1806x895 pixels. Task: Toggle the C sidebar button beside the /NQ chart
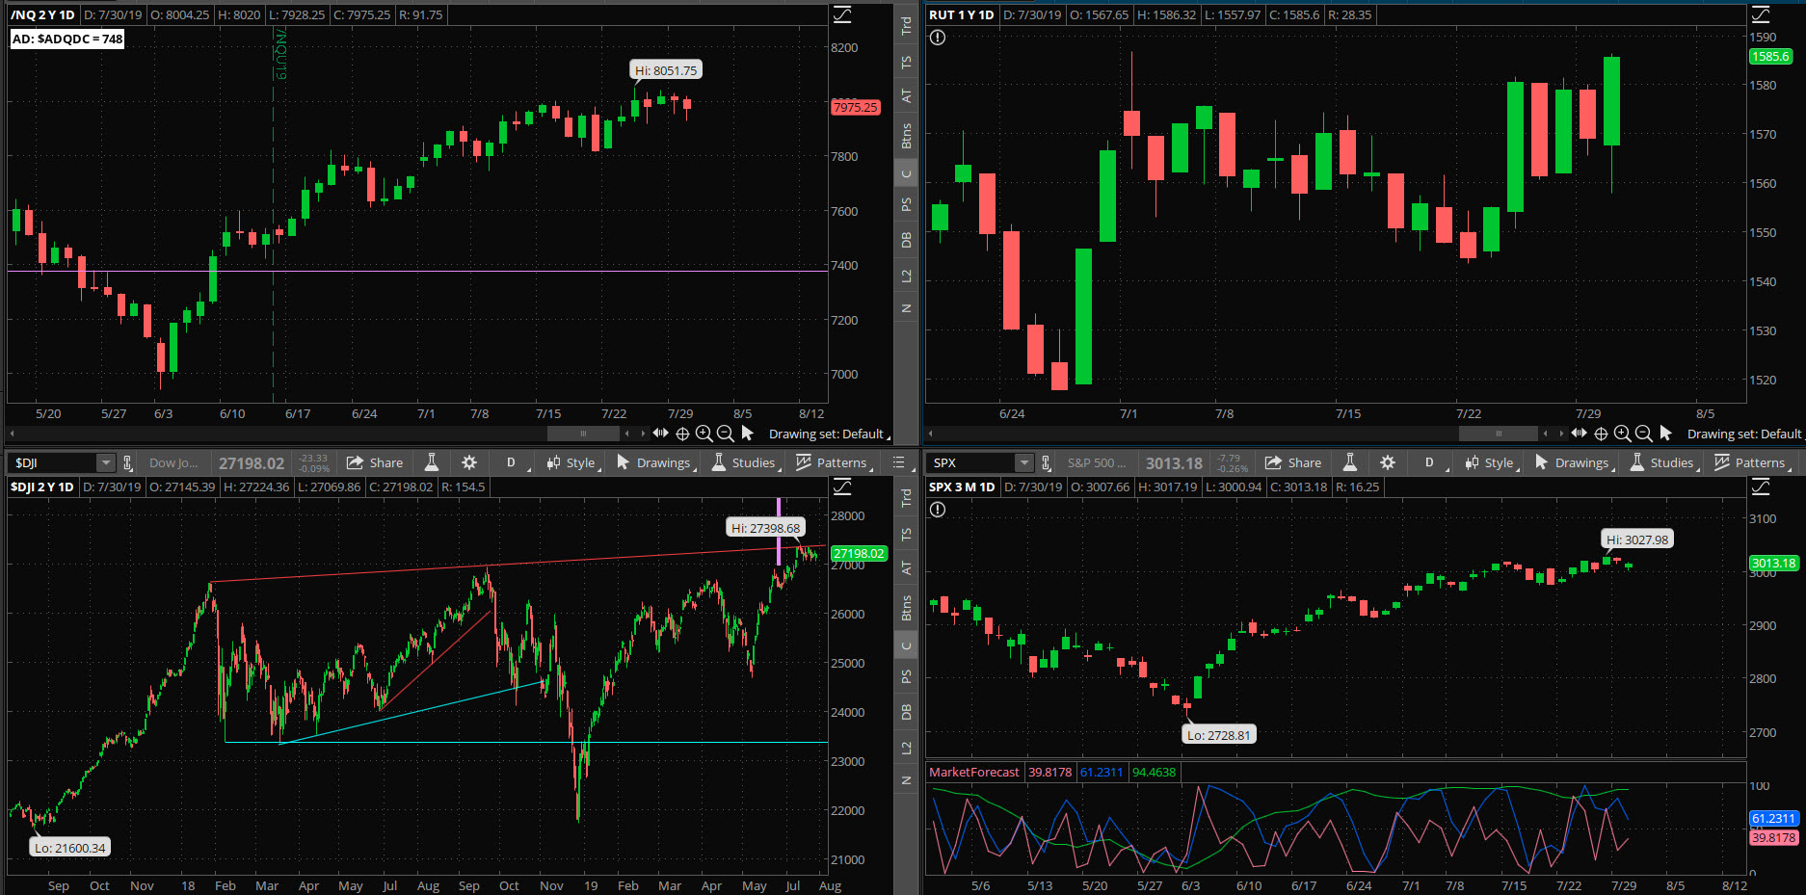pos(906,174)
